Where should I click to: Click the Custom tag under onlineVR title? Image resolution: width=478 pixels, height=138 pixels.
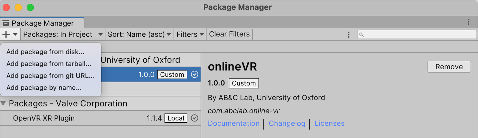(x=244, y=83)
